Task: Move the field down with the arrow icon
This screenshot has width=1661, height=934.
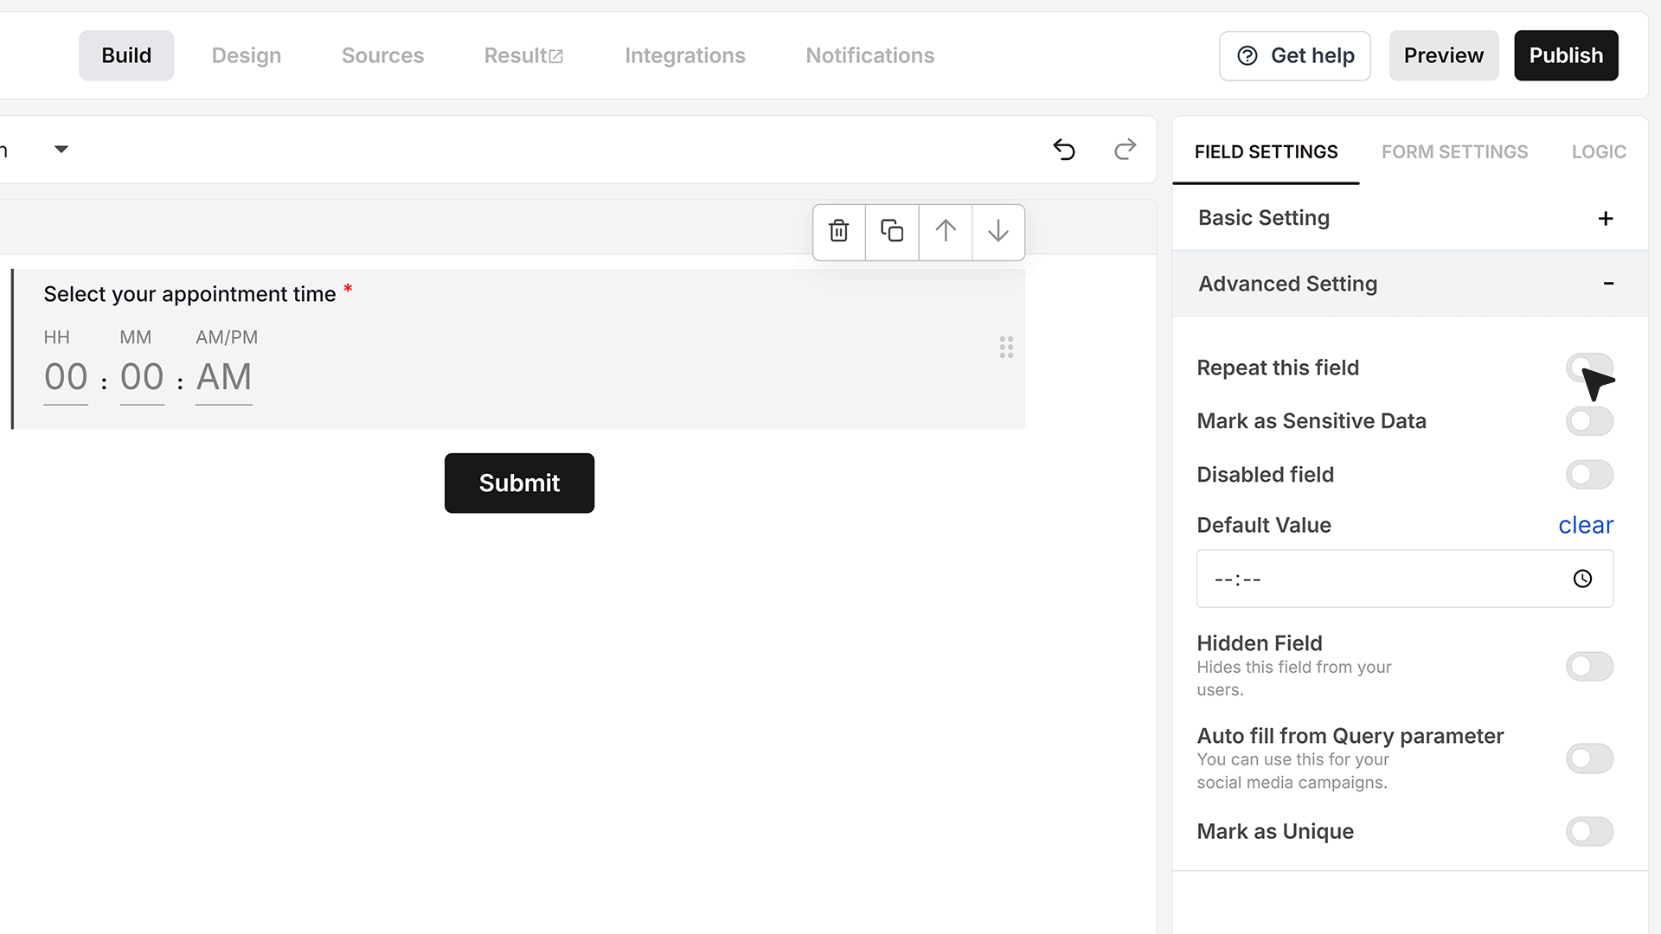Action: click(998, 231)
